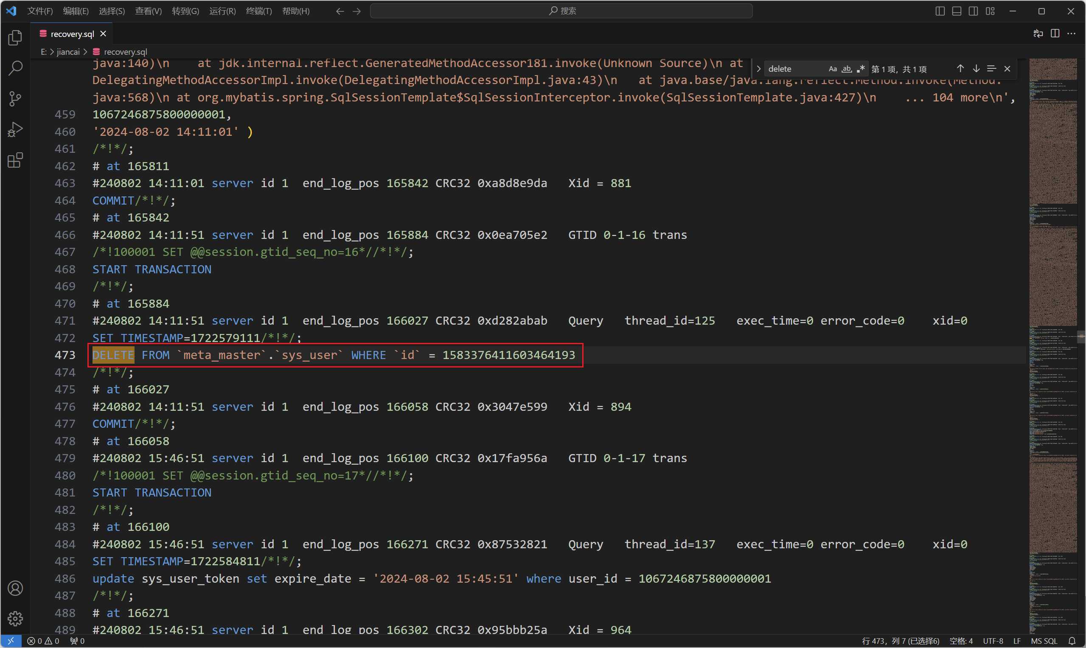Split the editor to the right
This screenshot has width=1086, height=648.
pos(1055,34)
